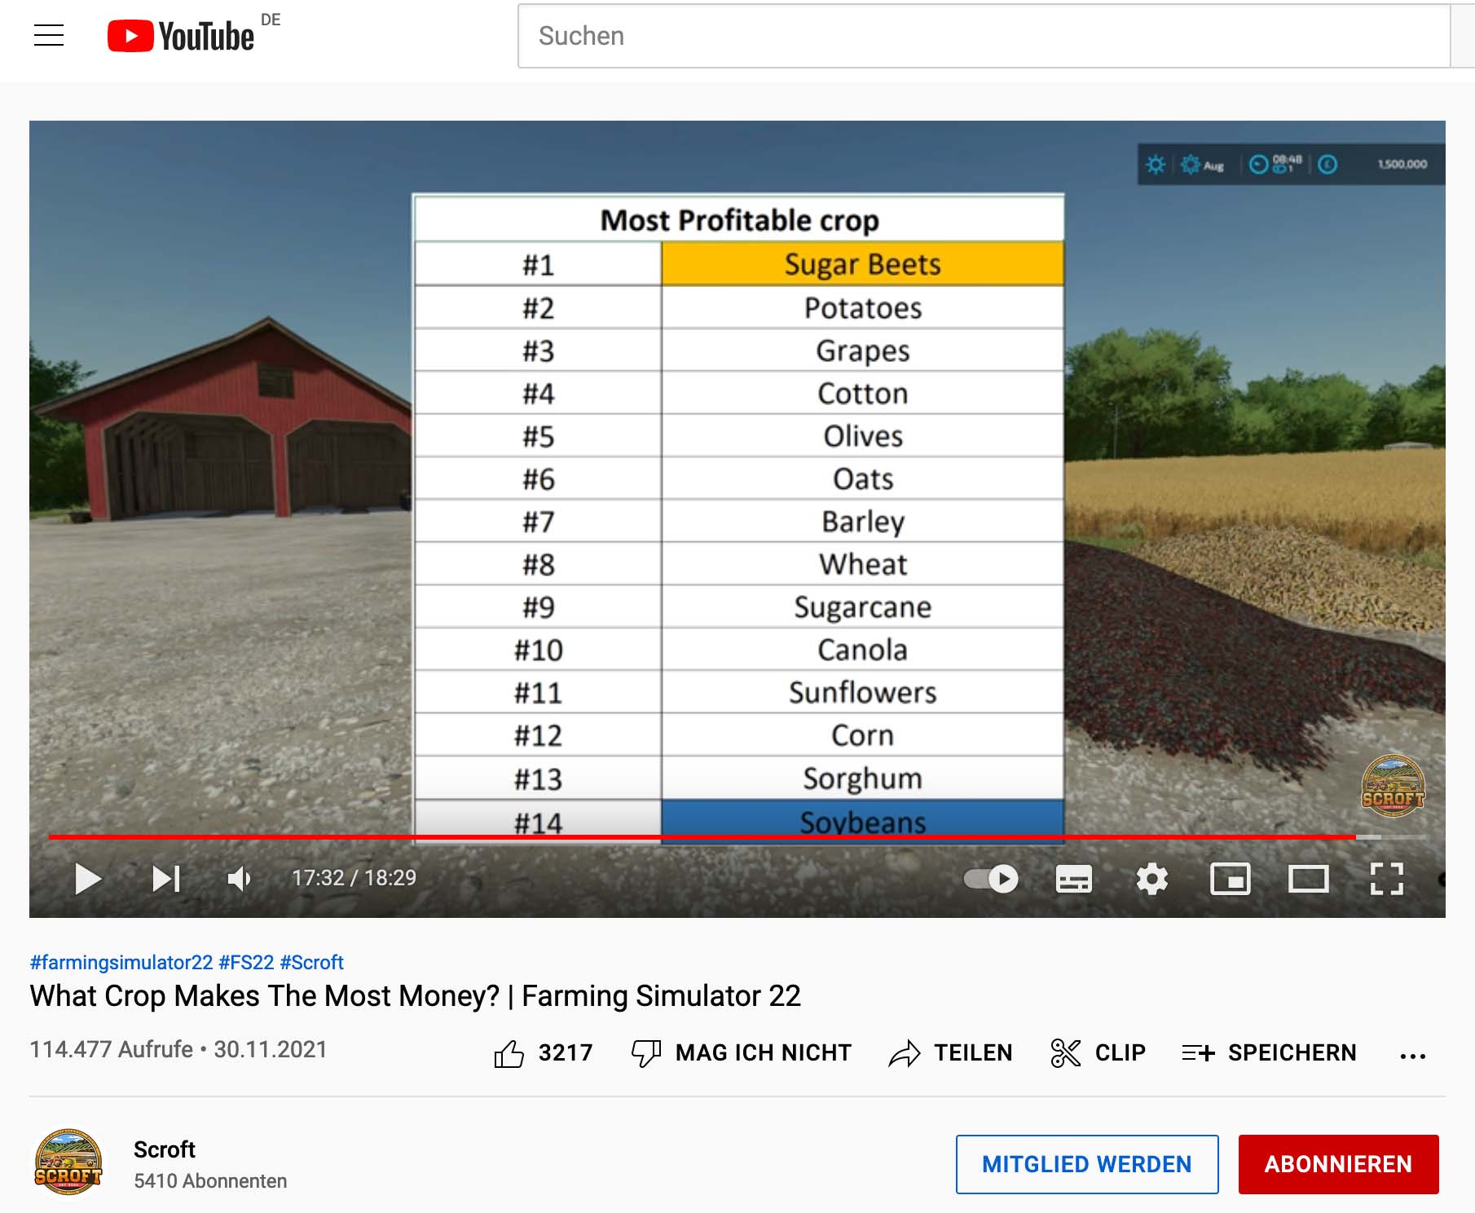Open the #Scroft hashtag

[x=311, y=963]
